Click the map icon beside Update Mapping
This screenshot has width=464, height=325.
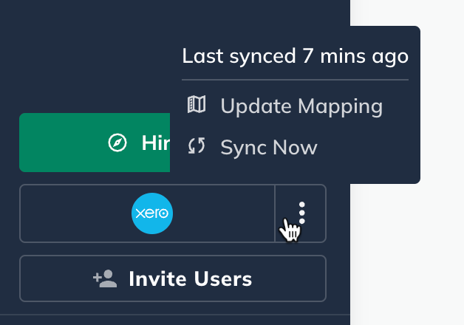[x=197, y=104]
